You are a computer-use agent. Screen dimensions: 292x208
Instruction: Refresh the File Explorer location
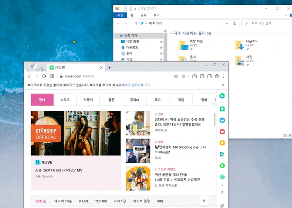pos(235,23)
